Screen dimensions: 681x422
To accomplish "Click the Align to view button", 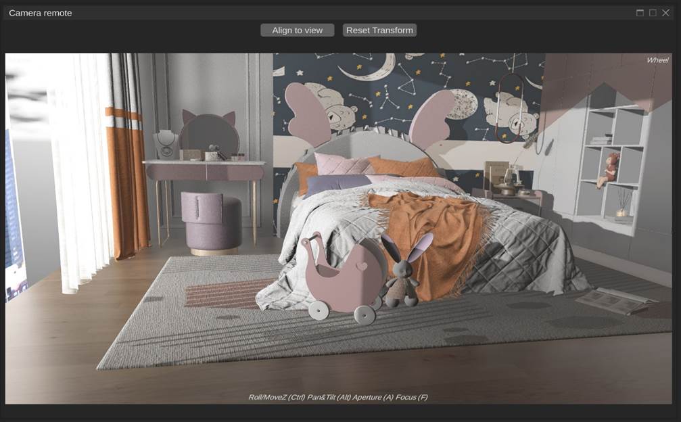I will tap(297, 30).
